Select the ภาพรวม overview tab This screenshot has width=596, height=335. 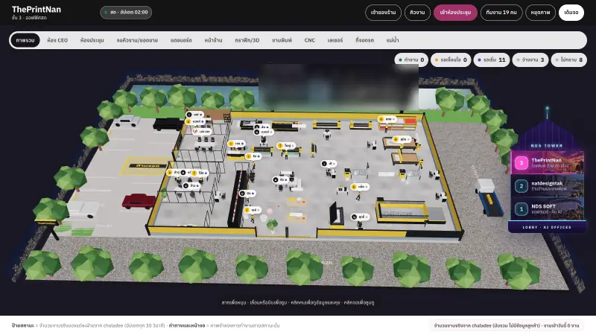click(x=25, y=40)
